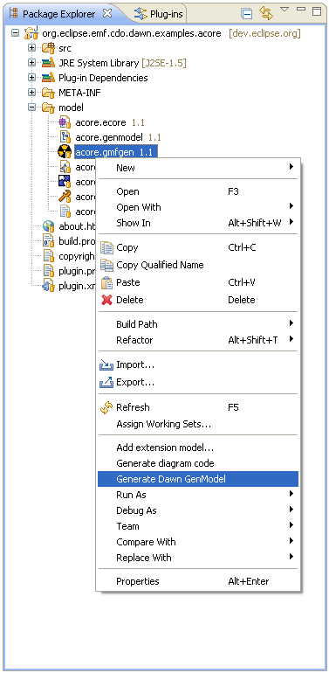Open the New submenu
The image size is (329, 673).
pos(198,168)
